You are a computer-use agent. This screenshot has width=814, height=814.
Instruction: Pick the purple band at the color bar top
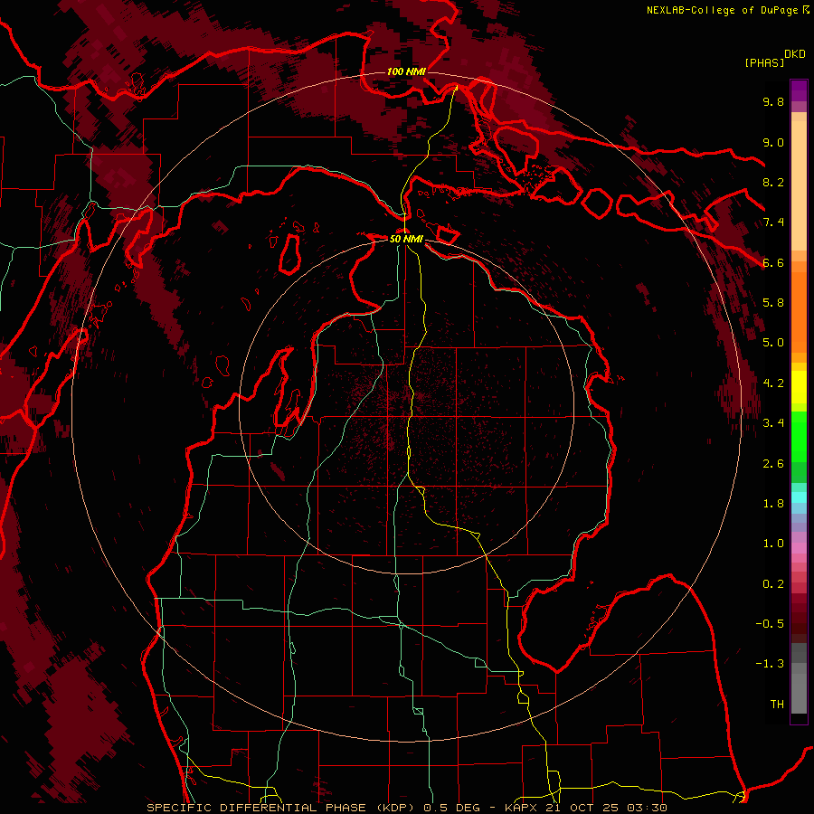coord(799,90)
